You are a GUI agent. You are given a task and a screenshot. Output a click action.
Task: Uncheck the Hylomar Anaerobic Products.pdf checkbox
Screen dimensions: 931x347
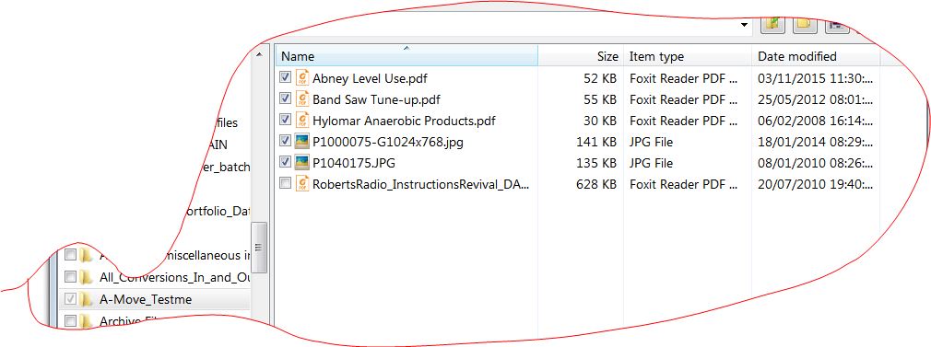pos(285,120)
